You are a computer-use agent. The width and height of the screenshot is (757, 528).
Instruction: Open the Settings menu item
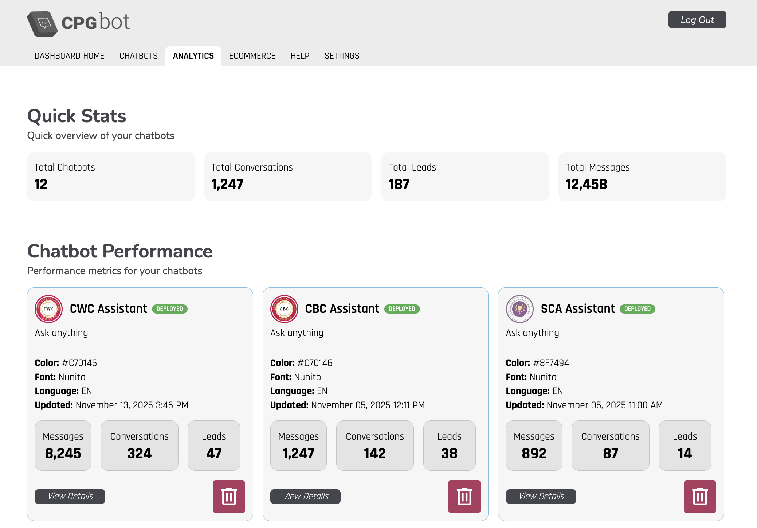[x=342, y=56]
